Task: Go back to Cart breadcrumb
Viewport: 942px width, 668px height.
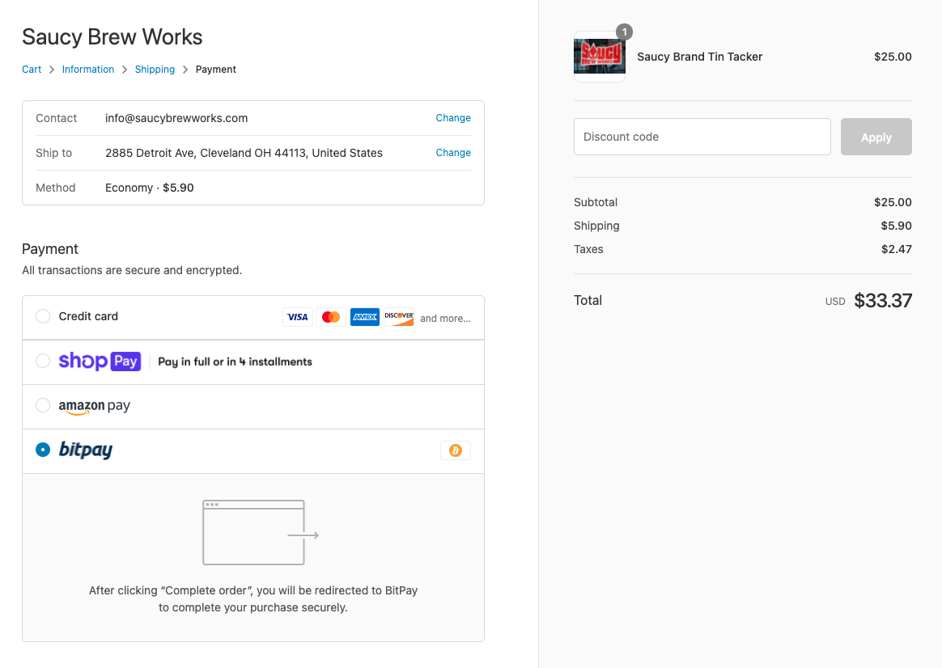Action: 32,69
